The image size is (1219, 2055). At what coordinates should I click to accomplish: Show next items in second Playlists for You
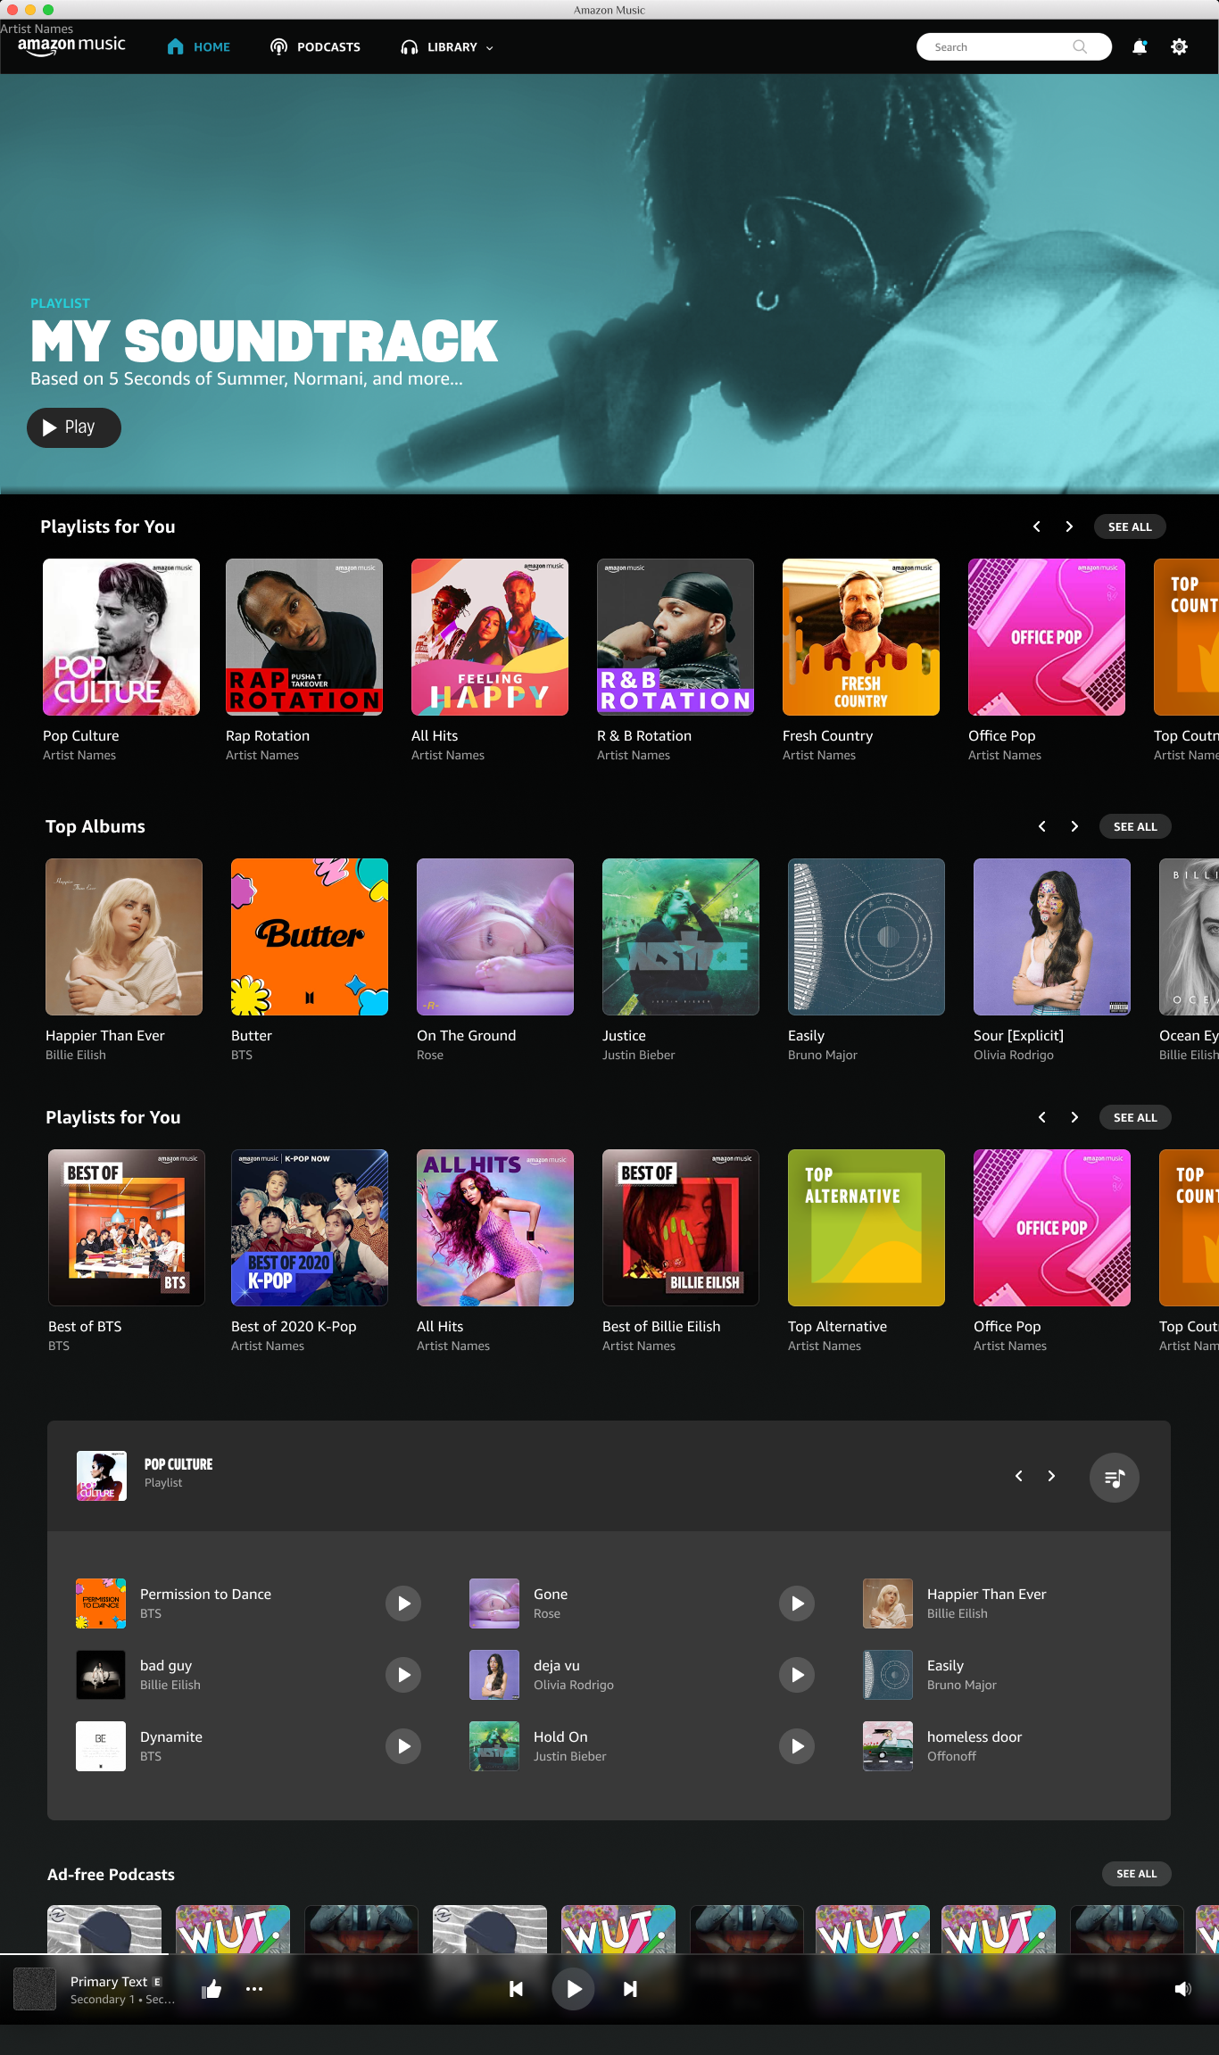[1074, 1117]
